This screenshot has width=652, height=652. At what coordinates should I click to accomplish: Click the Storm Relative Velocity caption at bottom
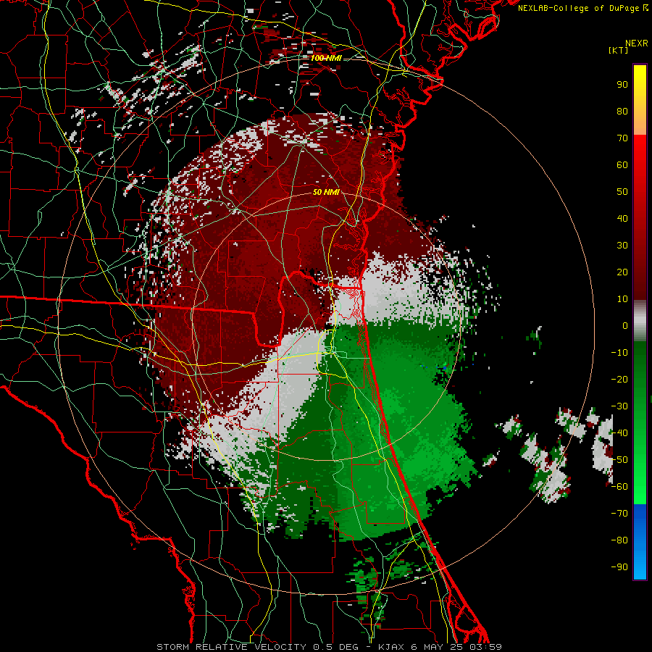tap(329, 647)
